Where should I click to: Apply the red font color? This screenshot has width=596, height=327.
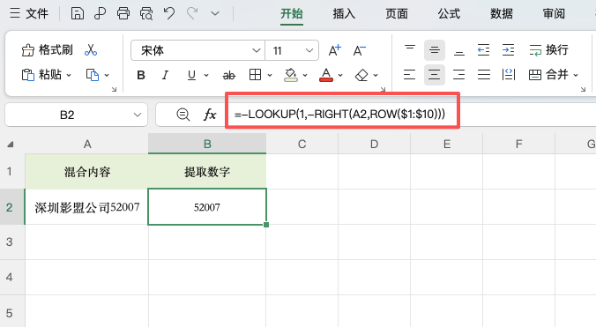(326, 75)
